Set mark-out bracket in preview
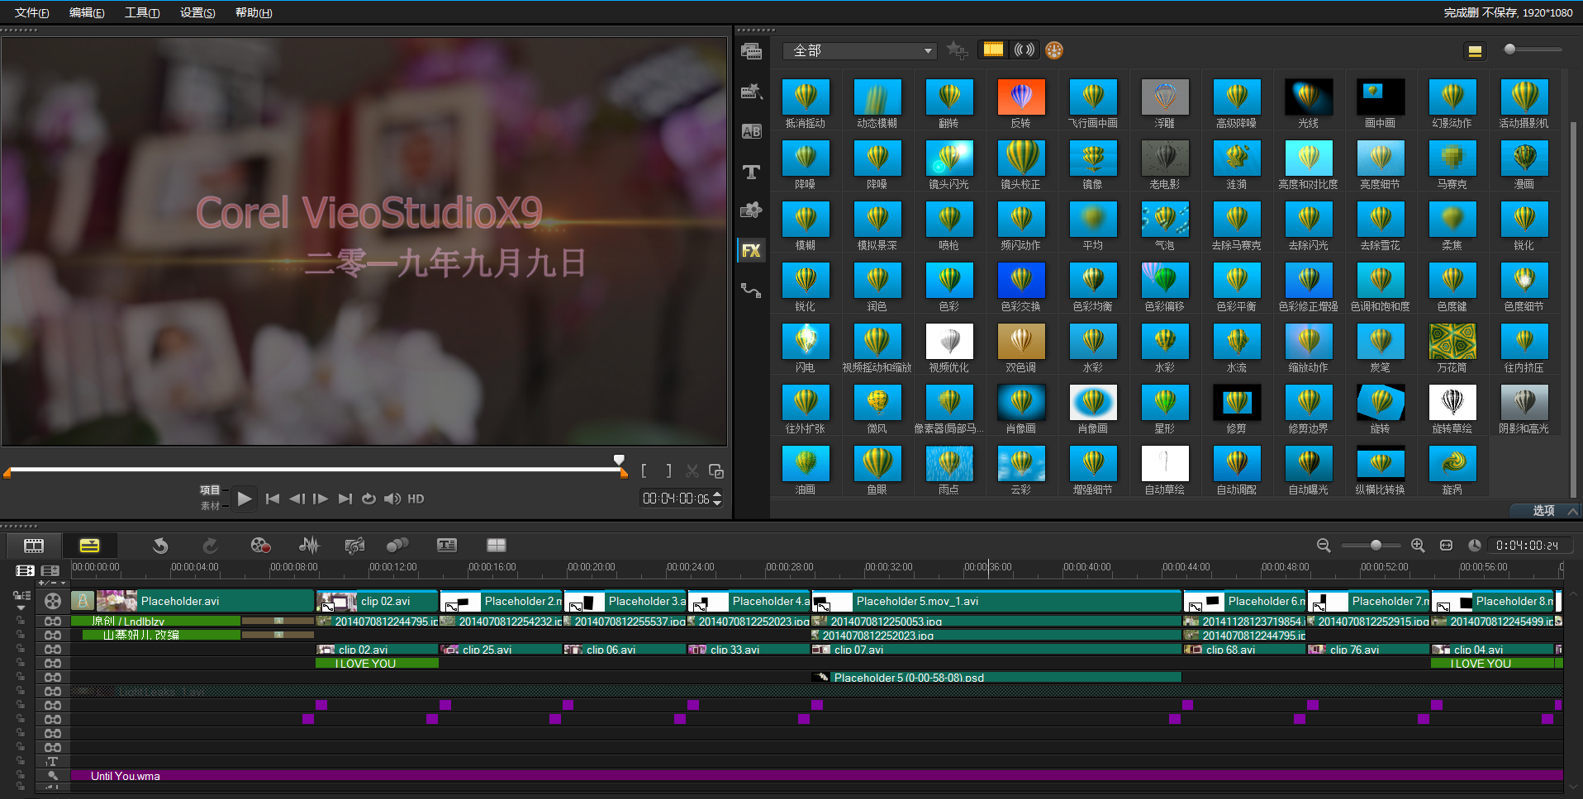This screenshot has width=1583, height=799. point(668,471)
